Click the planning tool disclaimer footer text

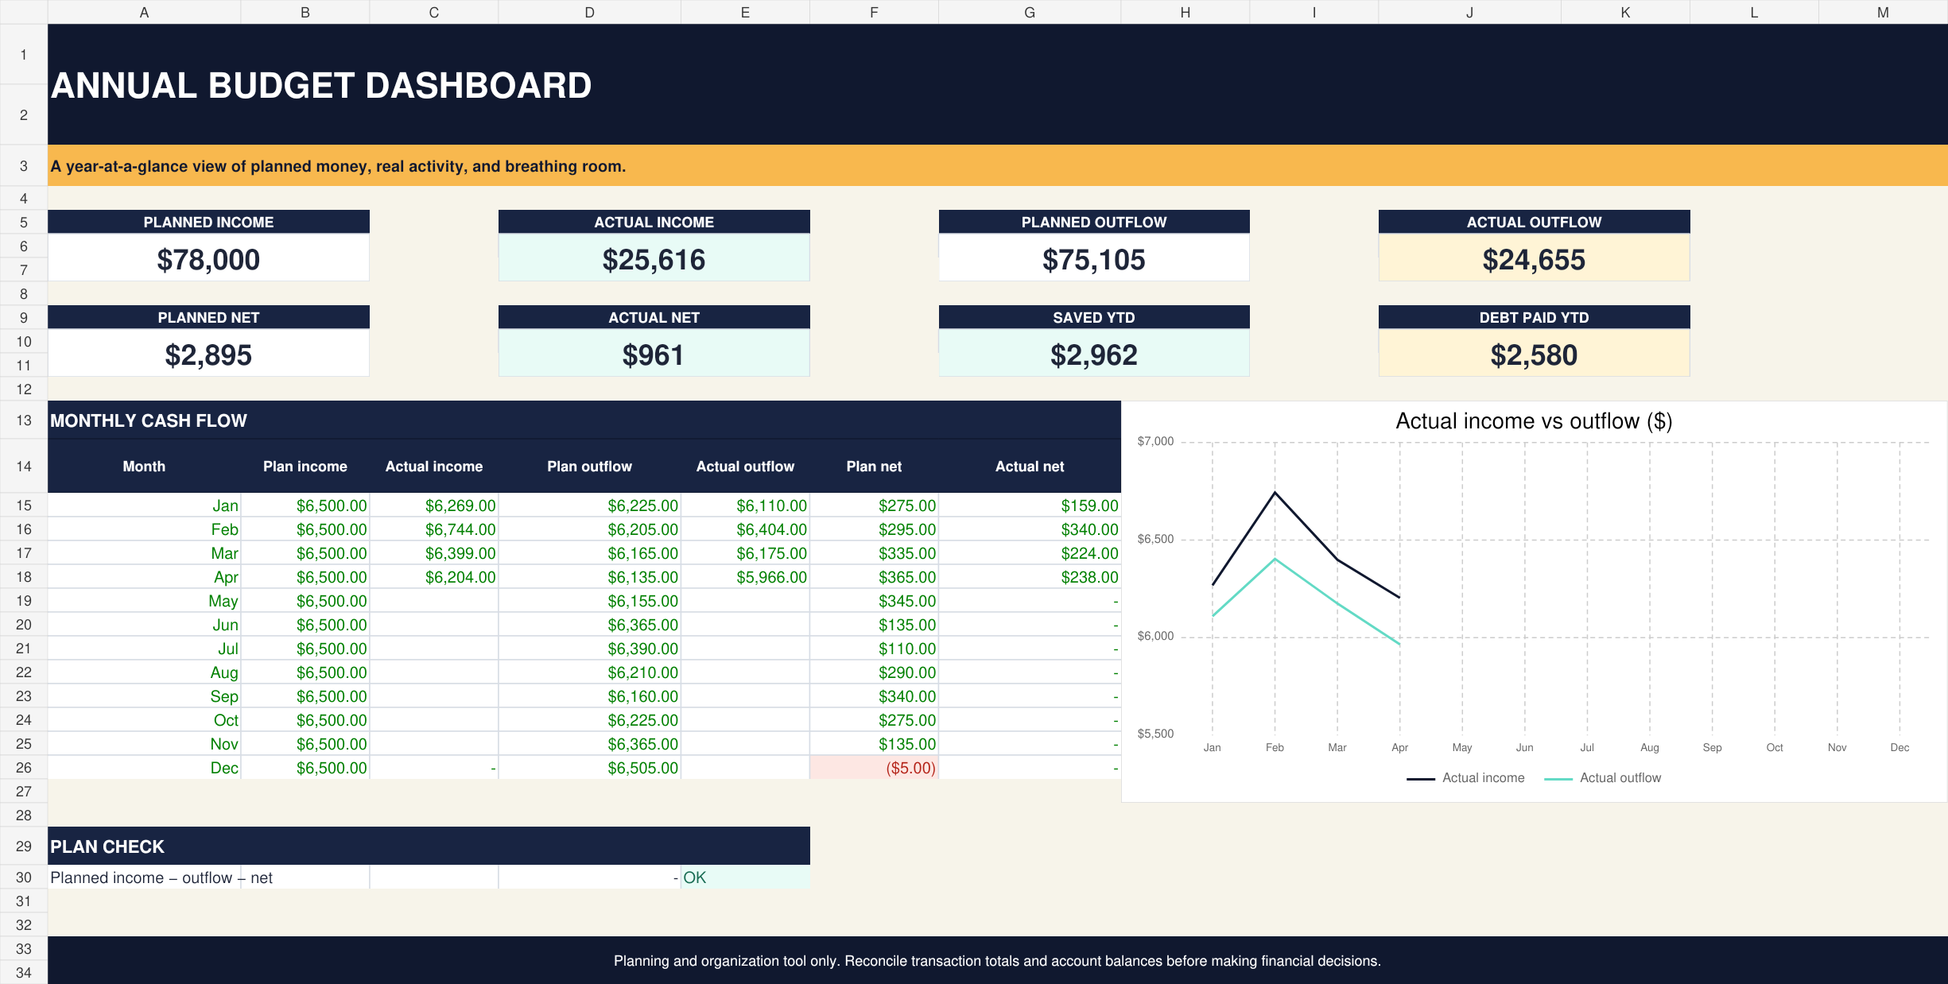click(997, 960)
